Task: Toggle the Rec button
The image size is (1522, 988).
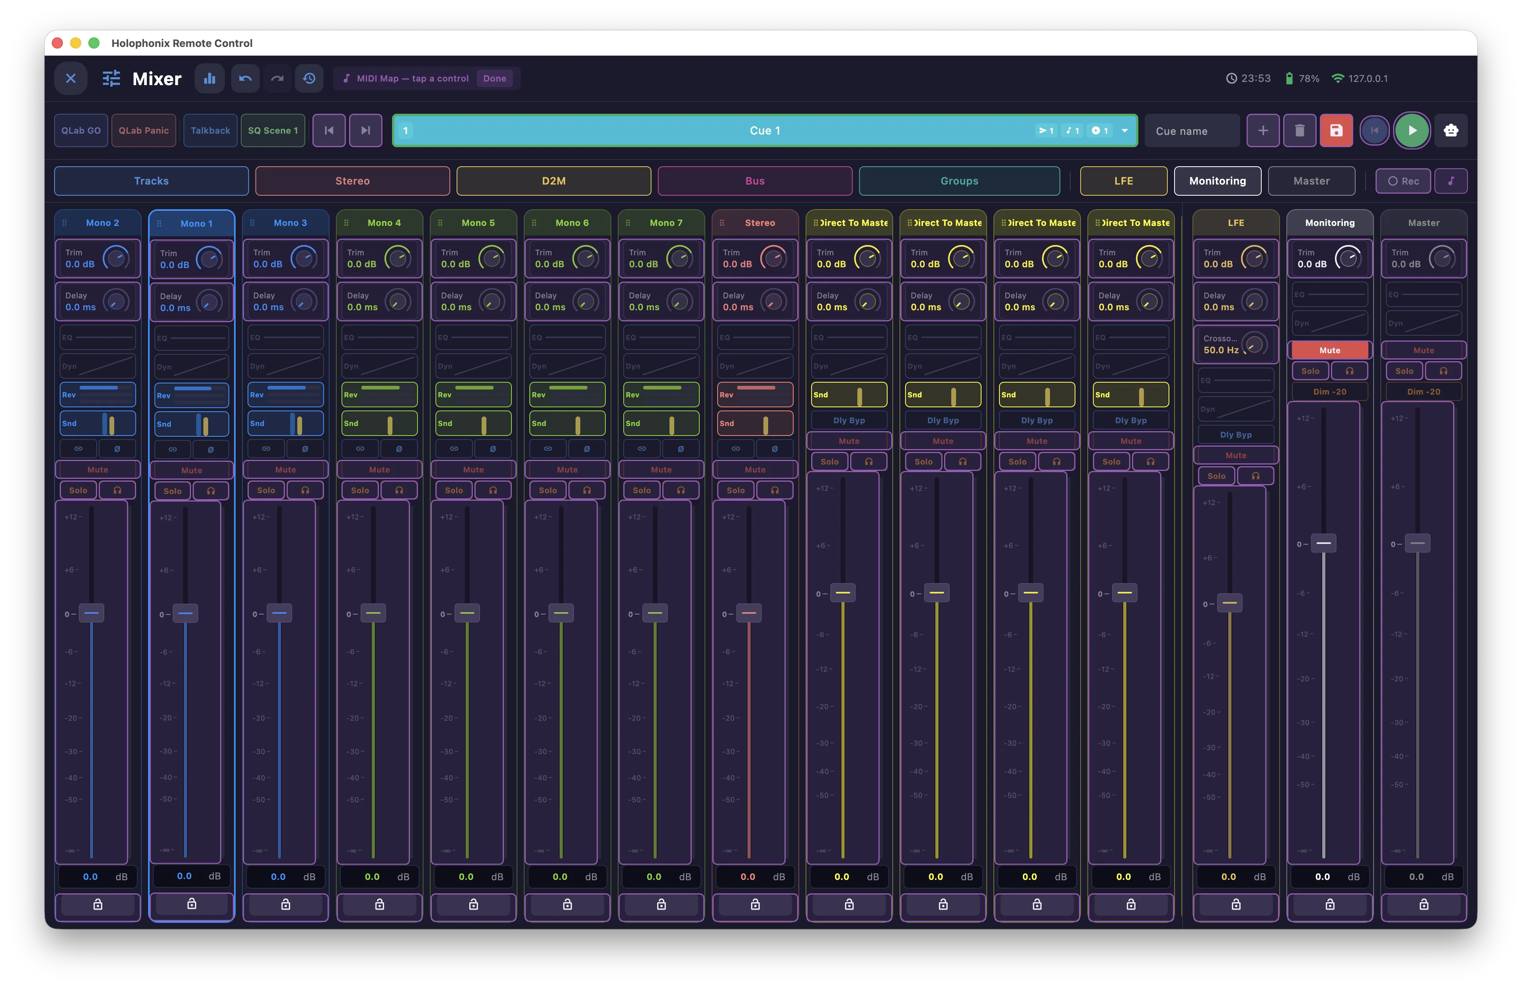Action: [x=1403, y=181]
